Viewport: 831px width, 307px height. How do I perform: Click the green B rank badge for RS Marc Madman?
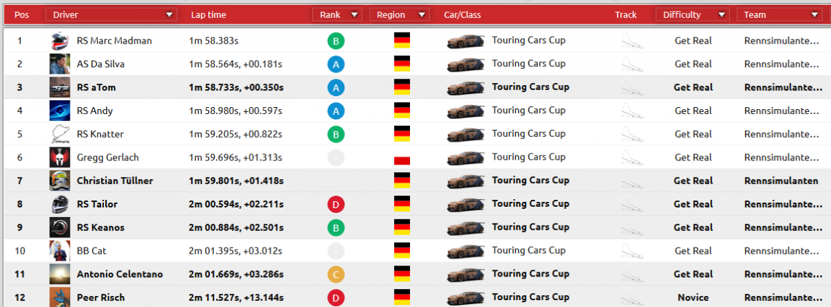point(336,41)
